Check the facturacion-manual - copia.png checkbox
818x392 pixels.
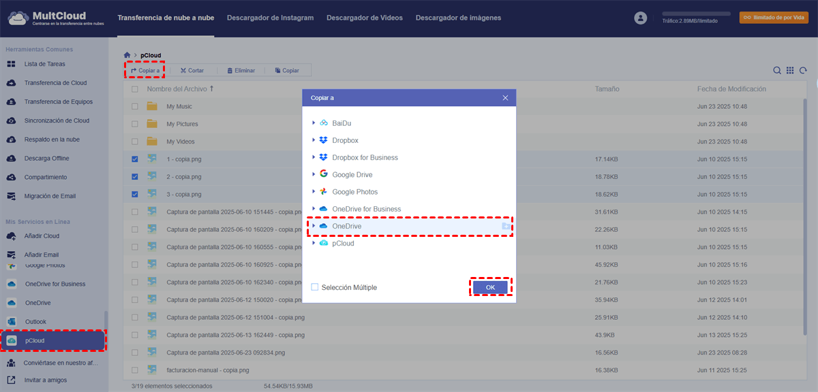tap(134, 370)
